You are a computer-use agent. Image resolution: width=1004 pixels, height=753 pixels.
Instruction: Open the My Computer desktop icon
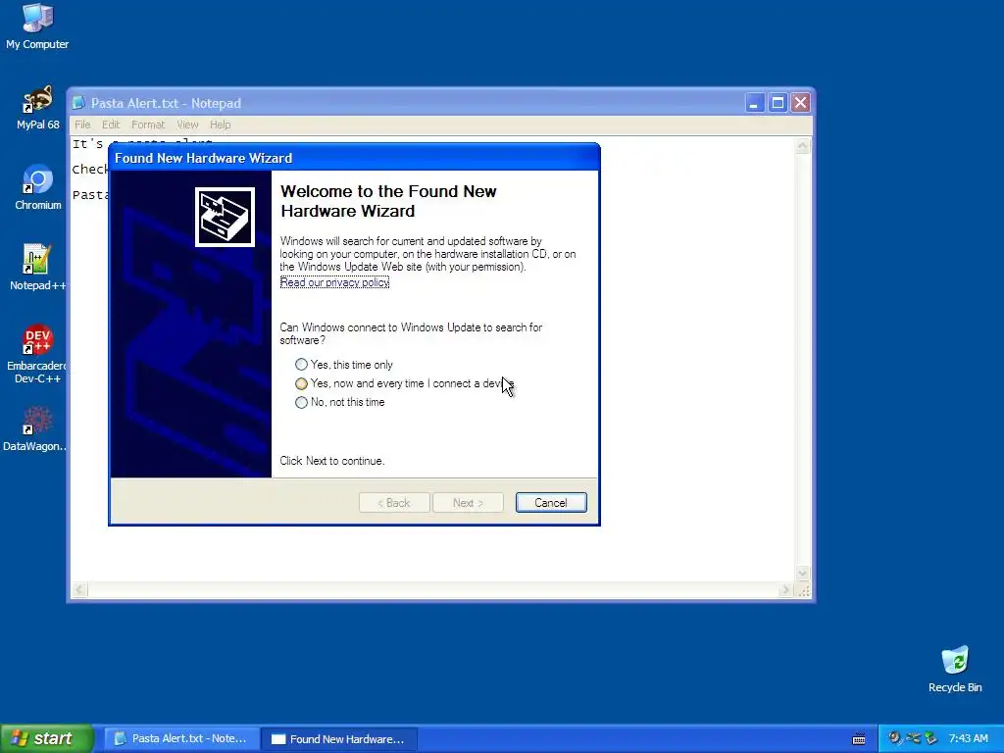(37, 25)
